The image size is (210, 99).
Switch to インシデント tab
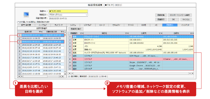[x=185, y=25]
